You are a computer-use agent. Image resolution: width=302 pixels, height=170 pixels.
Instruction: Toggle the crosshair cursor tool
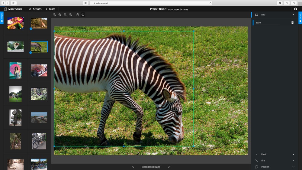click(83, 15)
